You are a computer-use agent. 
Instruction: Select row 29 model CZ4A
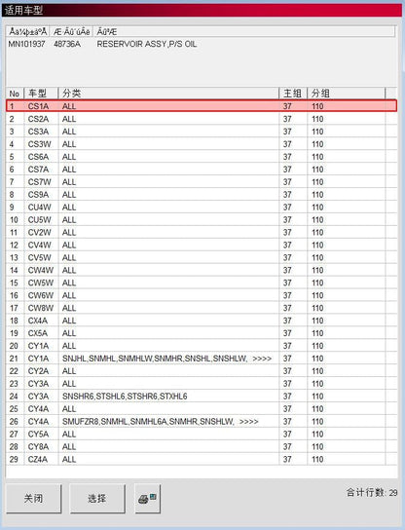(x=202, y=459)
